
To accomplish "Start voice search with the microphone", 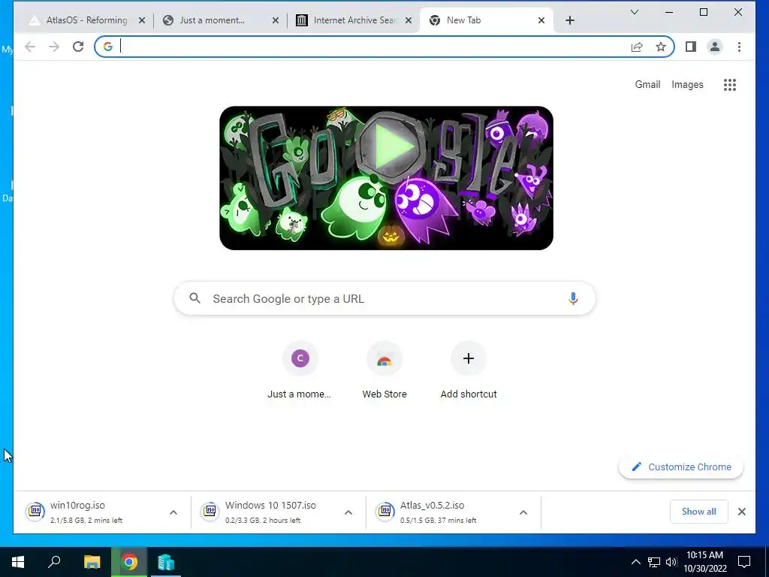I will coord(573,298).
